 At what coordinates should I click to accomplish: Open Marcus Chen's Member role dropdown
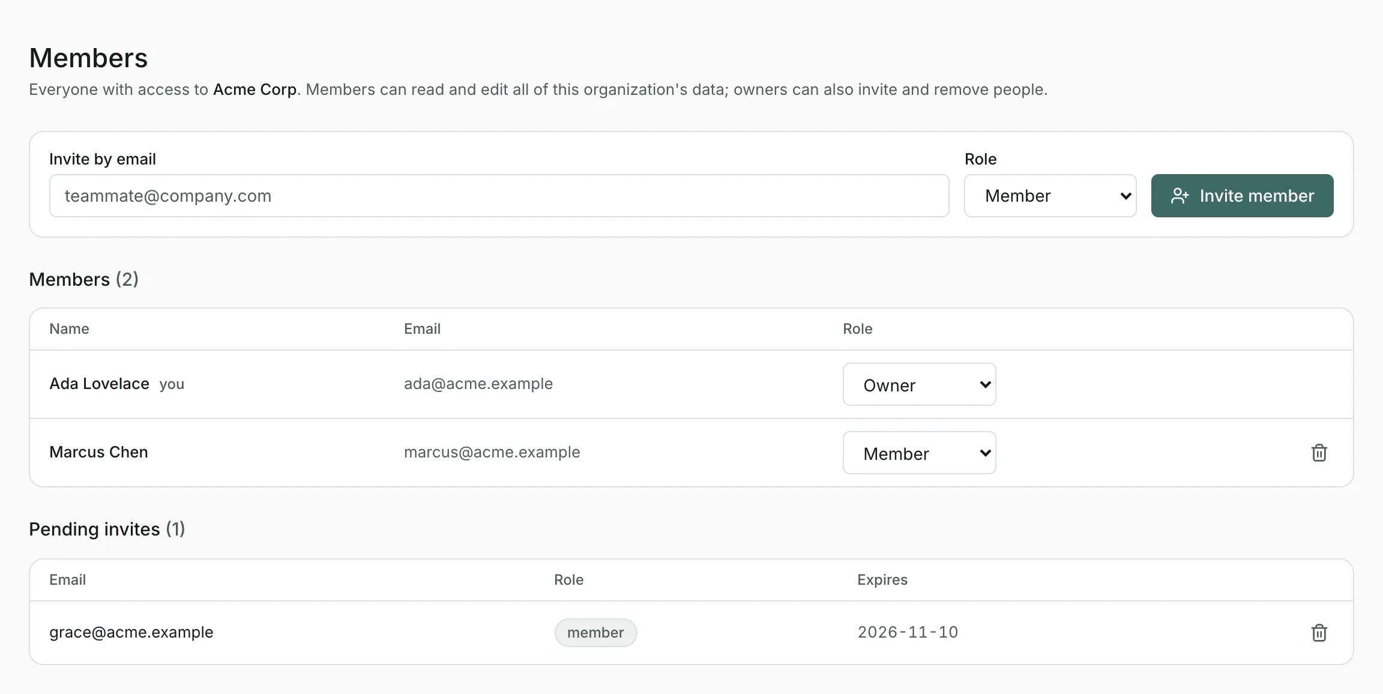pyautogui.click(x=919, y=453)
